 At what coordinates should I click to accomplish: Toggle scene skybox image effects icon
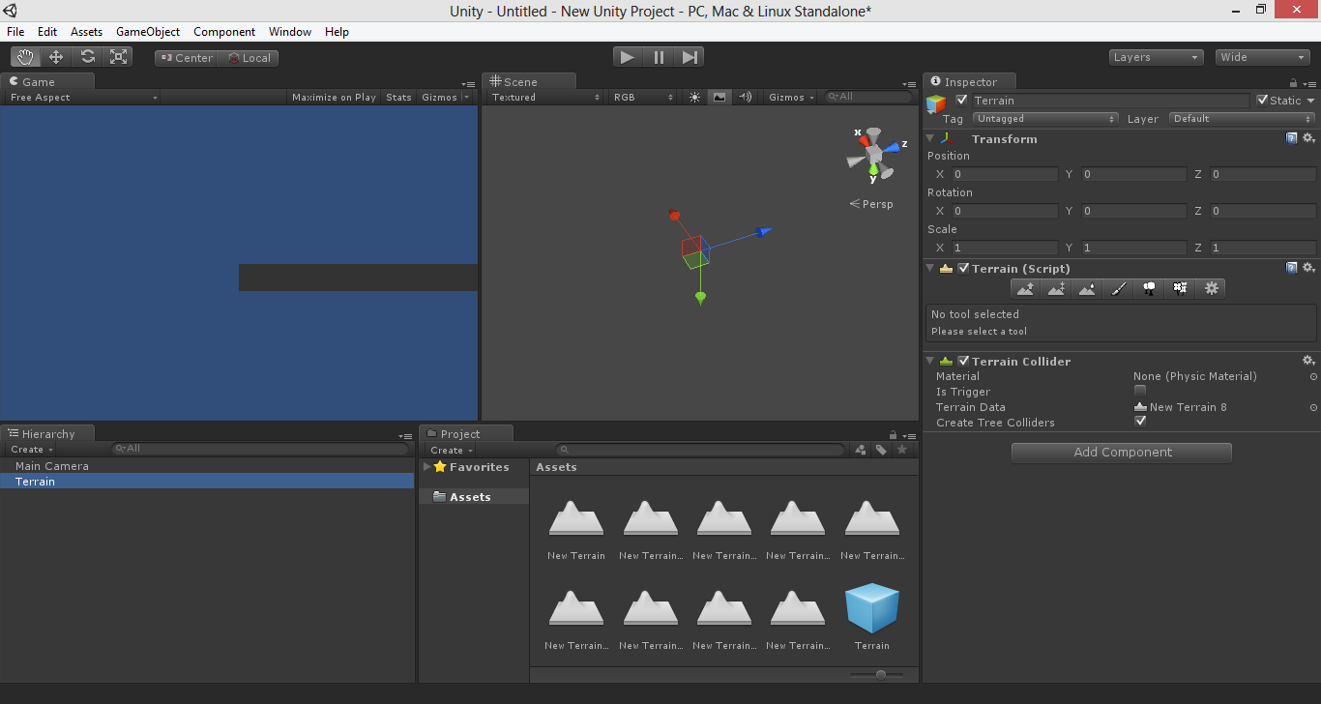coord(719,97)
